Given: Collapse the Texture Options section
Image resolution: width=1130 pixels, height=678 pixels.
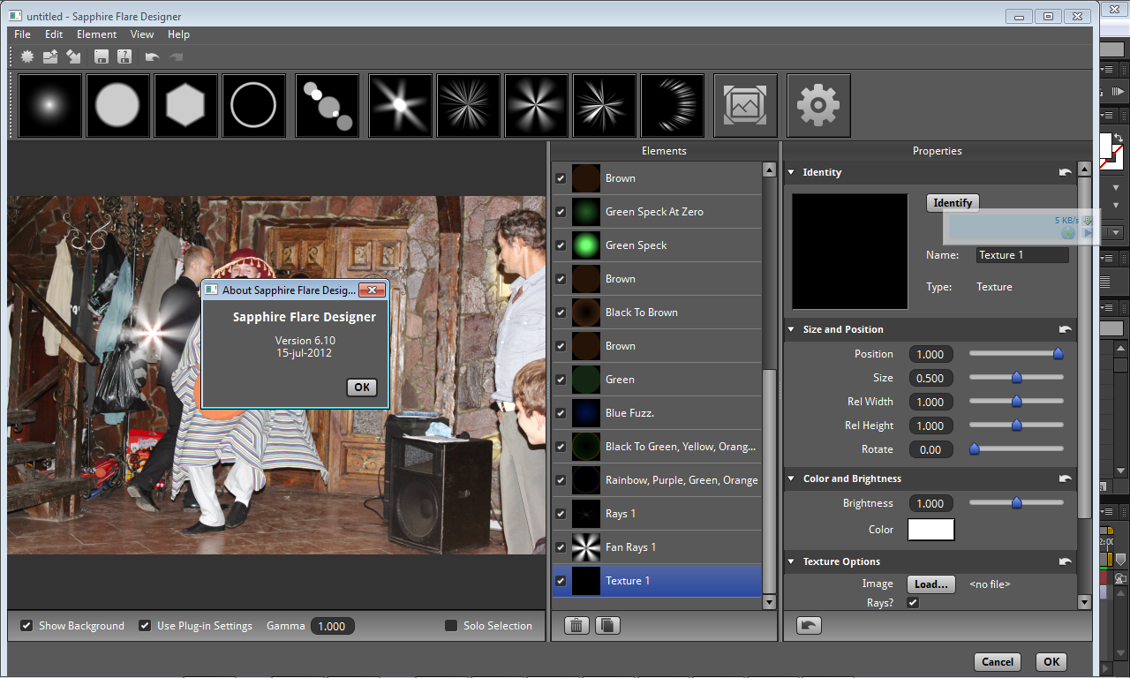Looking at the screenshot, I should (791, 562).
